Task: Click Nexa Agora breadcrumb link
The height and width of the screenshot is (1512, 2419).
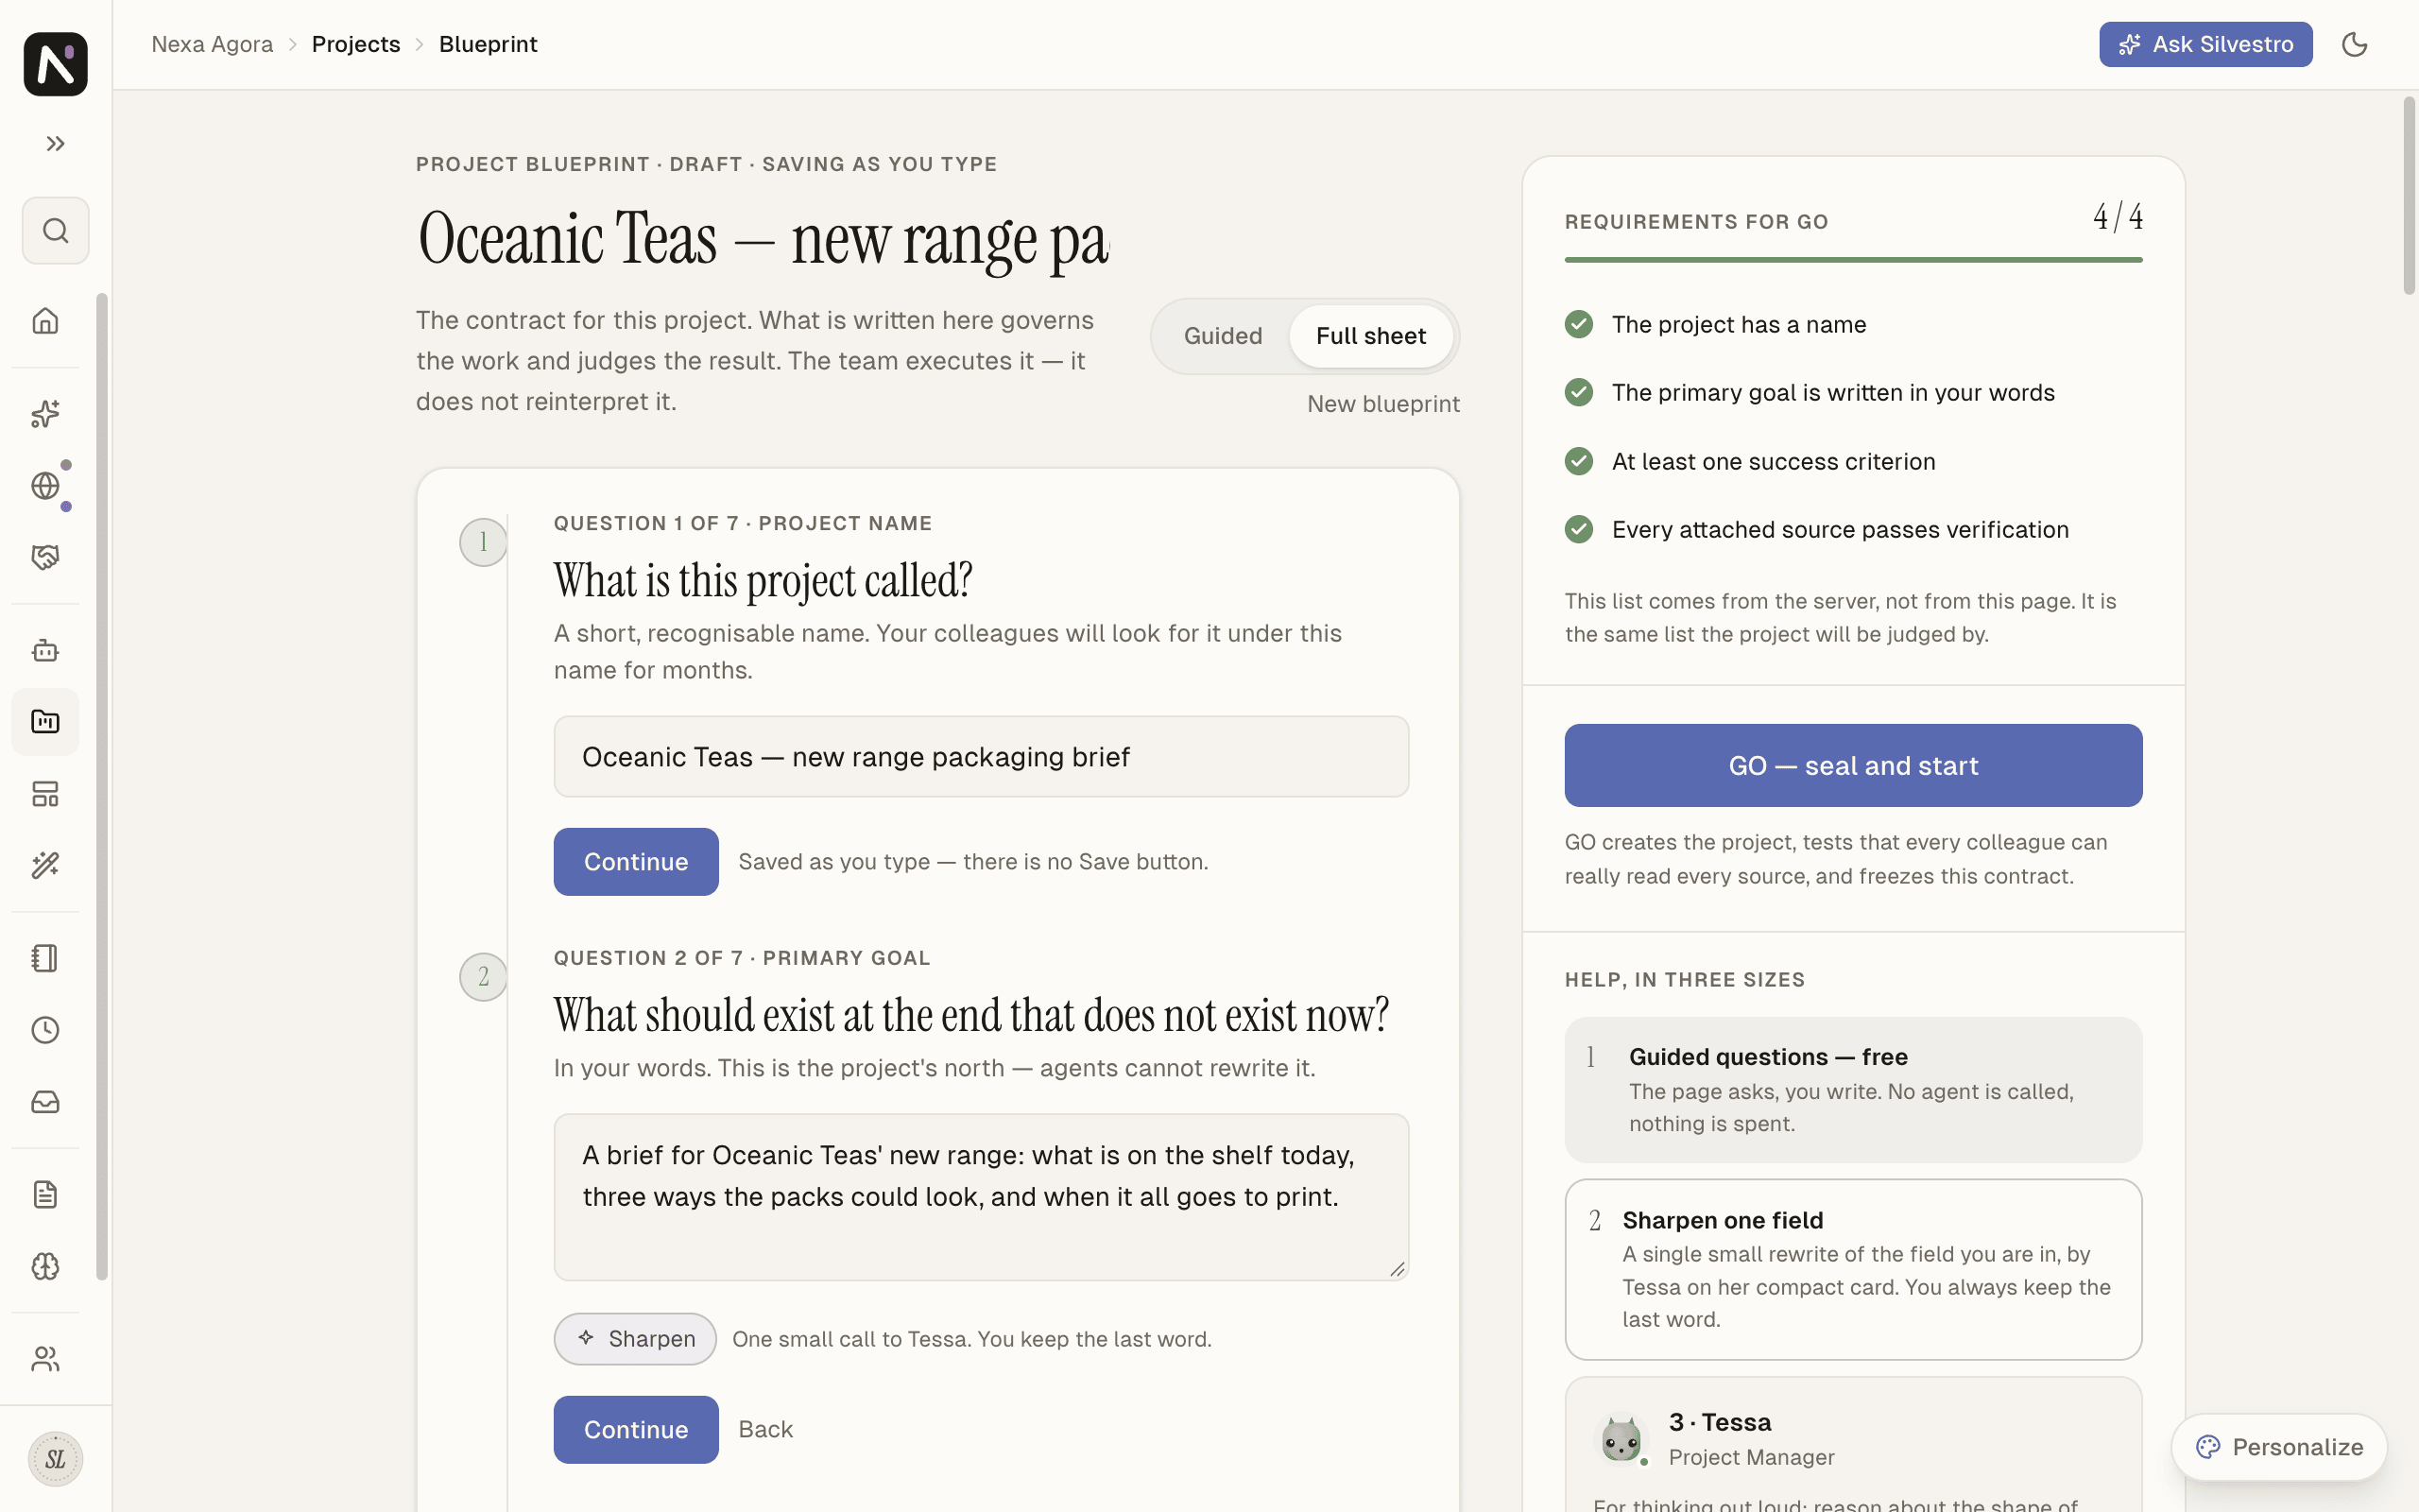Action: click(x=212, y=45)
